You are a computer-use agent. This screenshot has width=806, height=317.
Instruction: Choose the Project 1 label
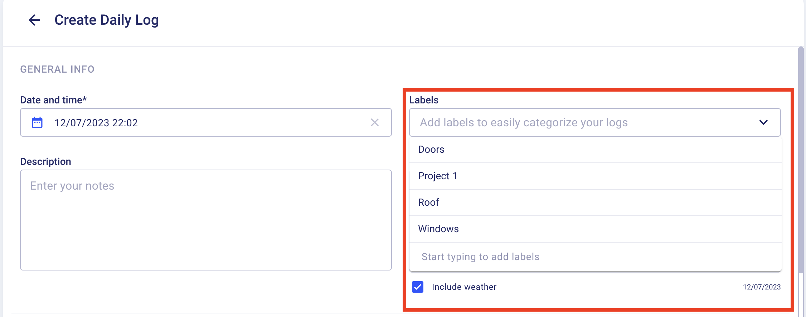(595, 176)
